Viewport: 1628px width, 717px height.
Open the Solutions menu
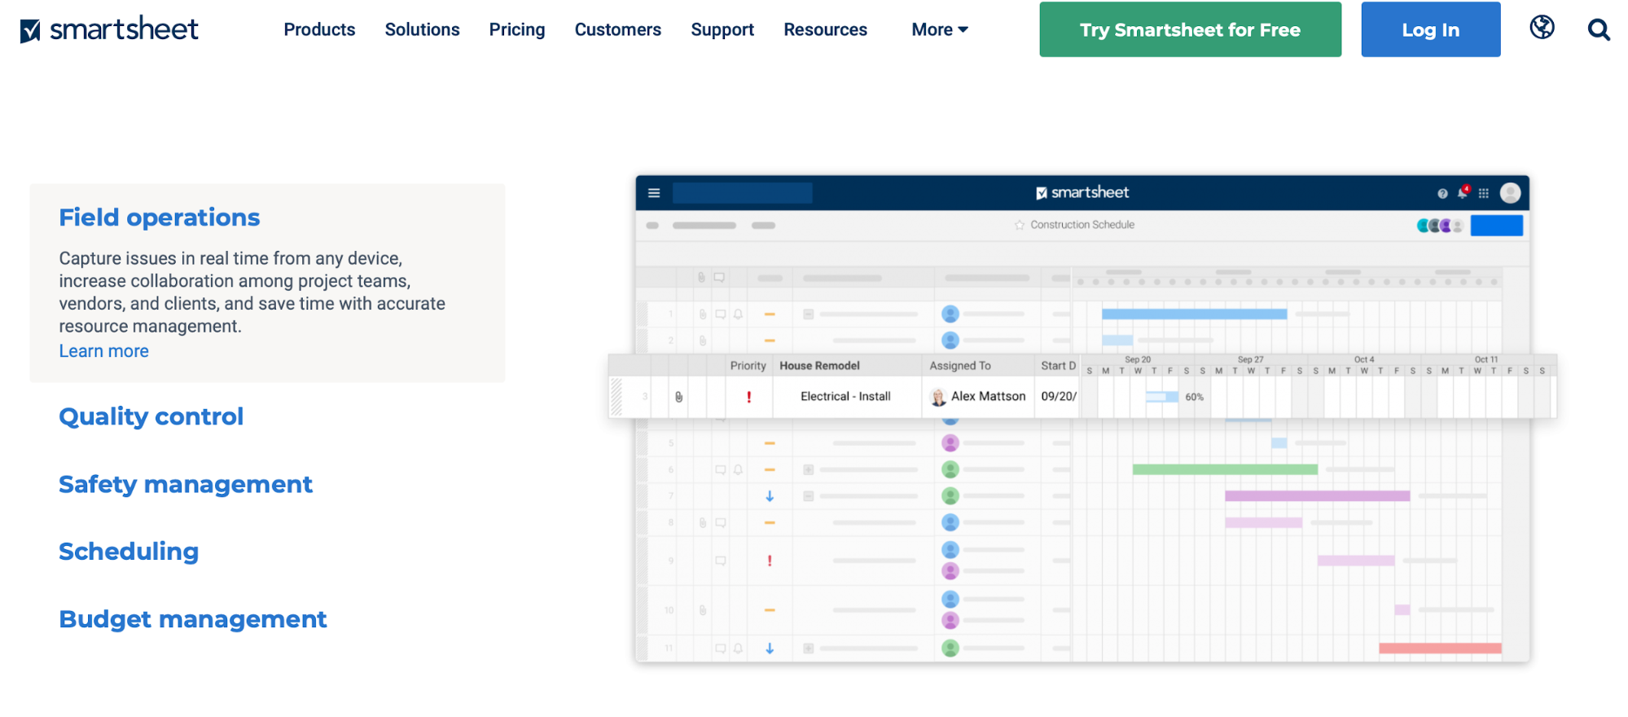click(422, 29)
